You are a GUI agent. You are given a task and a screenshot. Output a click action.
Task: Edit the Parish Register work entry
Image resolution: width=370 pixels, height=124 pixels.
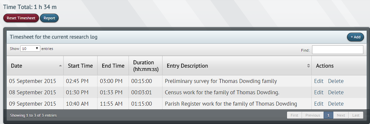(x=319, y=104)
